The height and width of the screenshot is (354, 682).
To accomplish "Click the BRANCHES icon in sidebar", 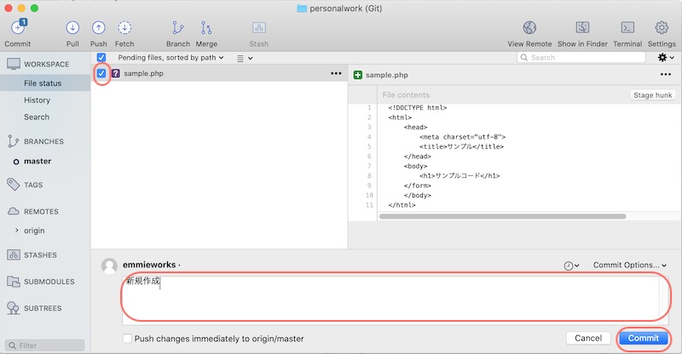I will pos(13,141).
